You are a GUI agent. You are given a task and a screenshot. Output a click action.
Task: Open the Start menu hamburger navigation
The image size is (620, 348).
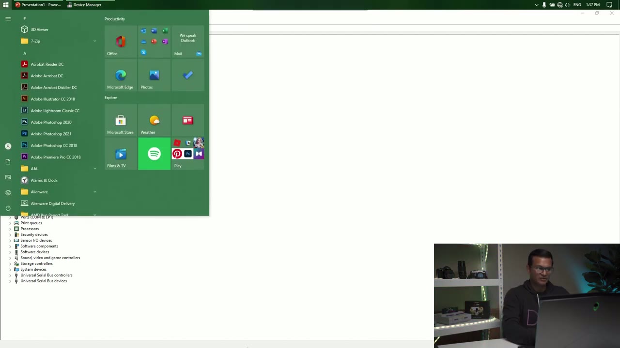pos(8,18)
